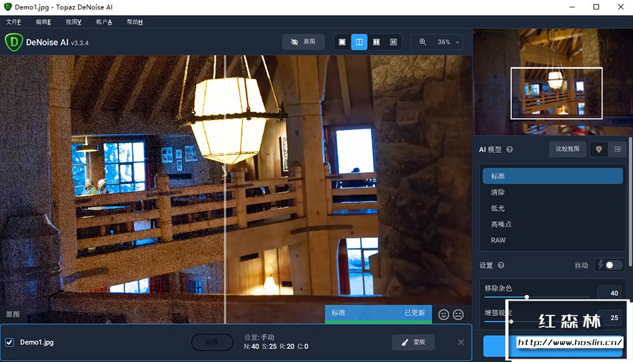The width and height of the screenshot is (633, 362).
Task: Click the 设置:手动 text in file row
Action: [259, 338]
